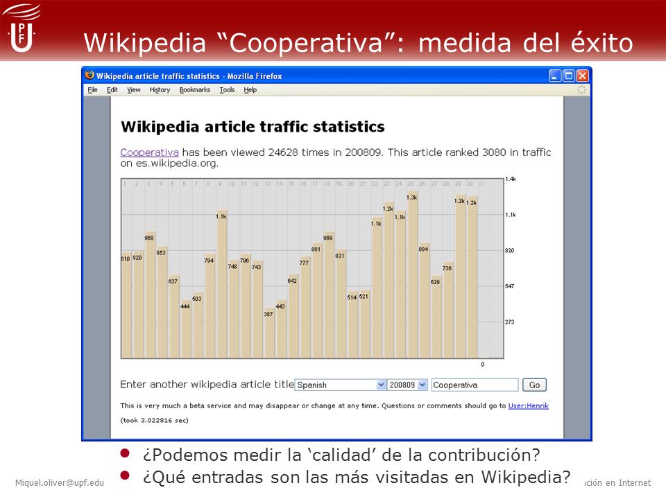This screenshot has width=666, height=499.
Task: Follow the Cooperativa article link
Action: pyautogui.click(x=150, y=152)
